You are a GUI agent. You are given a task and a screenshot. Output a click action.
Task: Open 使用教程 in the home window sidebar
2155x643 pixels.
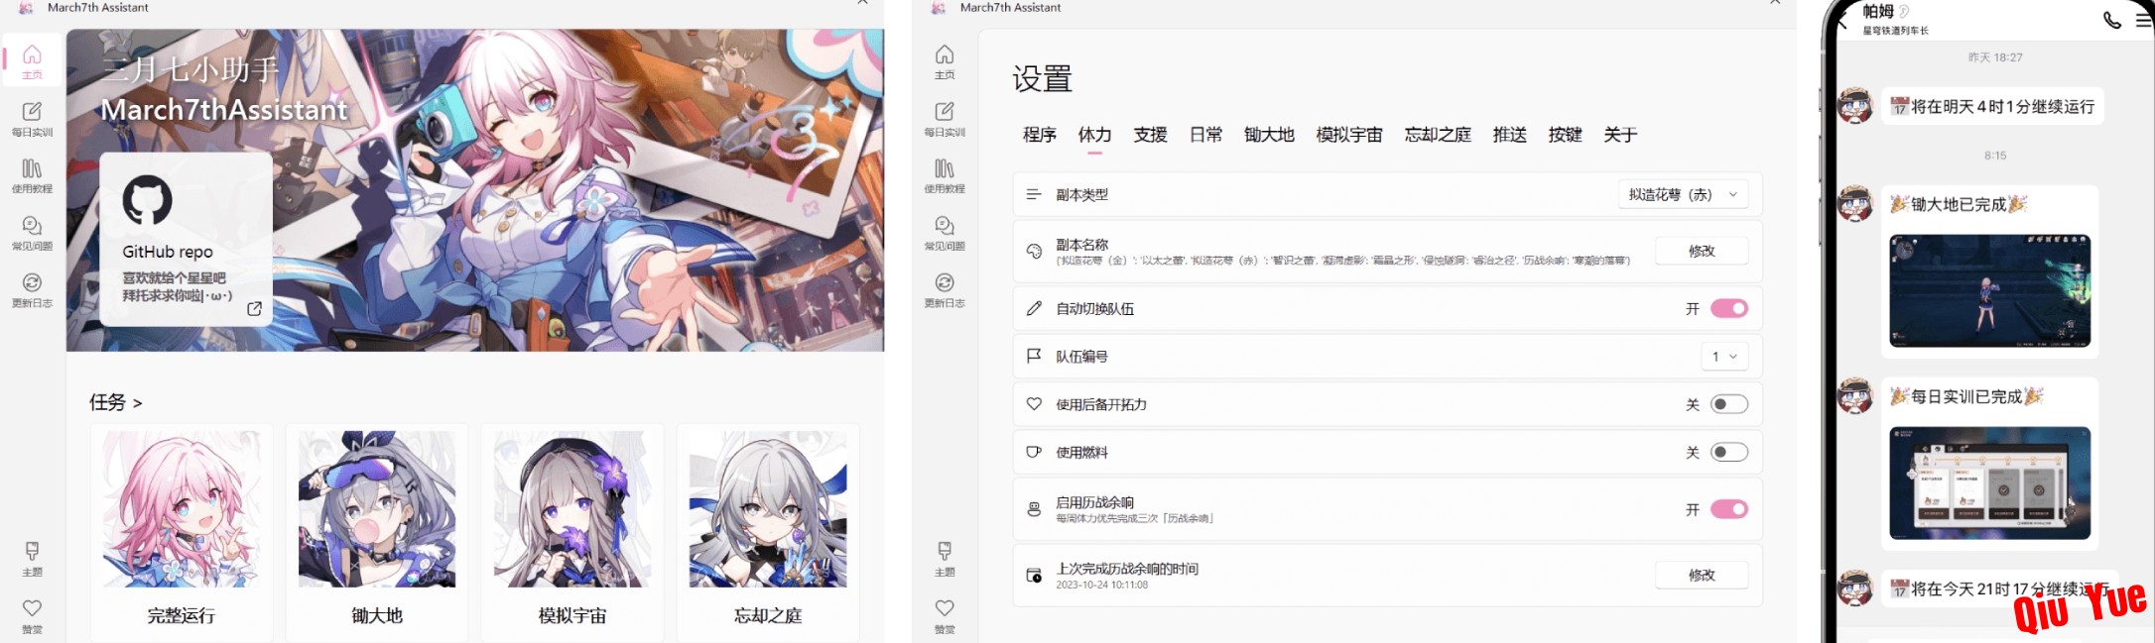(x=32, y=175)
